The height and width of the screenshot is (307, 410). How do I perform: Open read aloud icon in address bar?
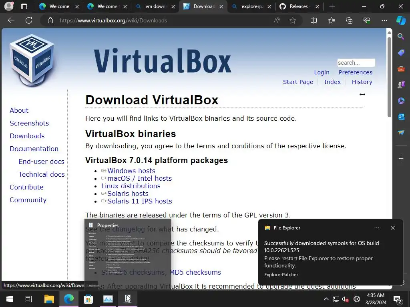[277, 20]
